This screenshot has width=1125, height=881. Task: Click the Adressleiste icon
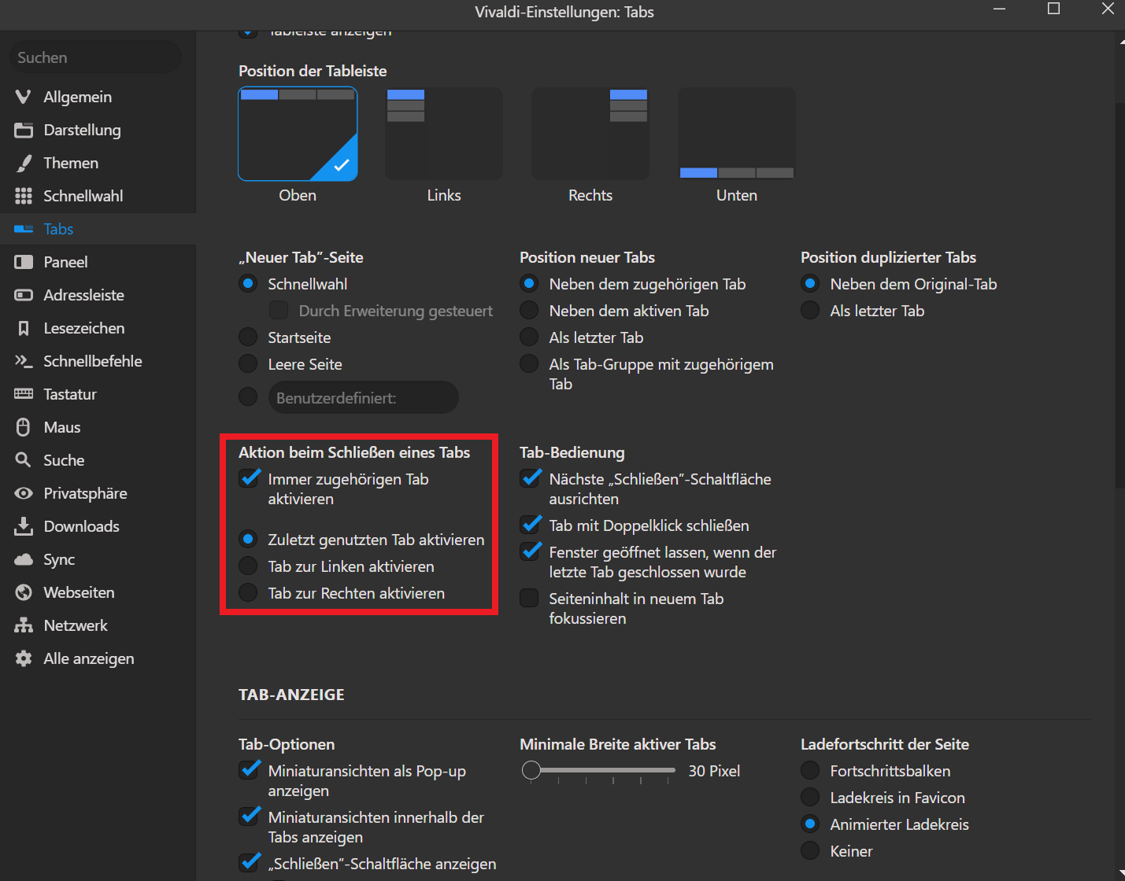[x=24, y=295]
